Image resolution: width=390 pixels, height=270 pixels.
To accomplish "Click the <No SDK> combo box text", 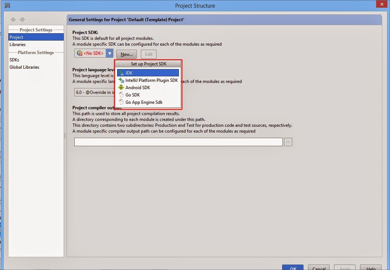I will (94, 53).
